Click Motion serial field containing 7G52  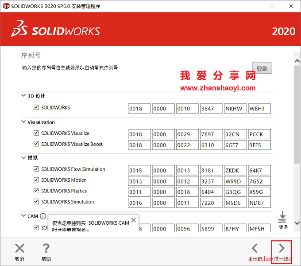click(x=259, y=181)
